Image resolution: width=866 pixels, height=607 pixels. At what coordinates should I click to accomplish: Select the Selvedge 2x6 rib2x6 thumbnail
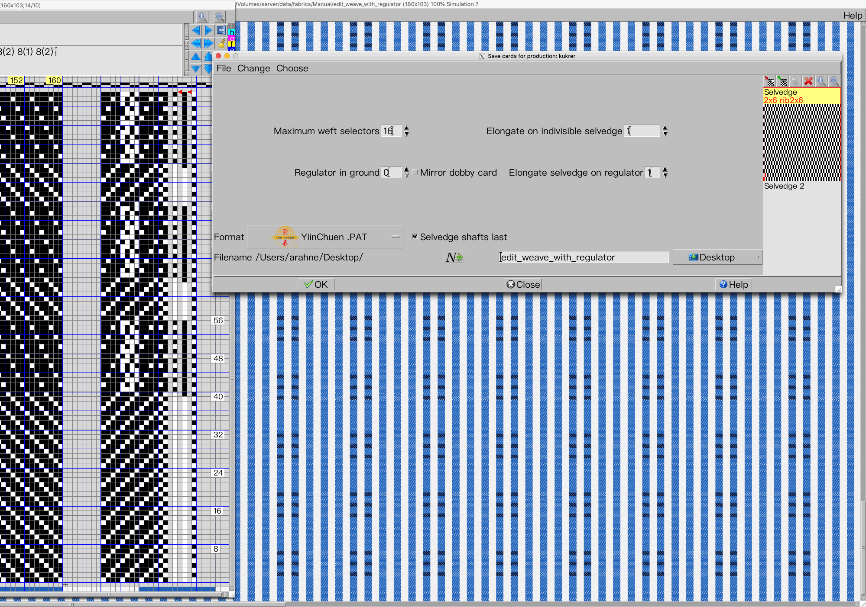801,135
